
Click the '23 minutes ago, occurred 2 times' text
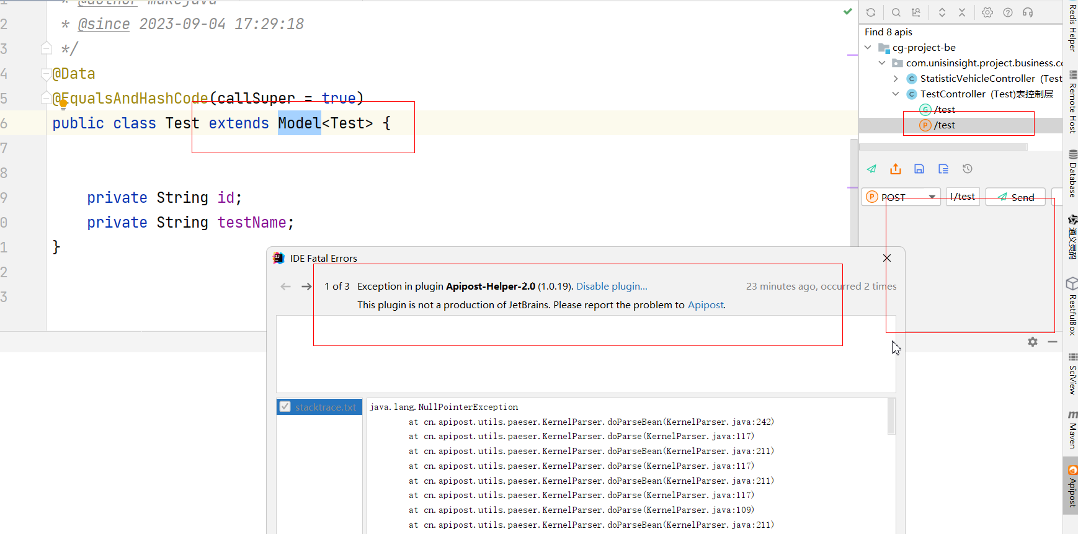pyautogui.click(x=821, y=287)
